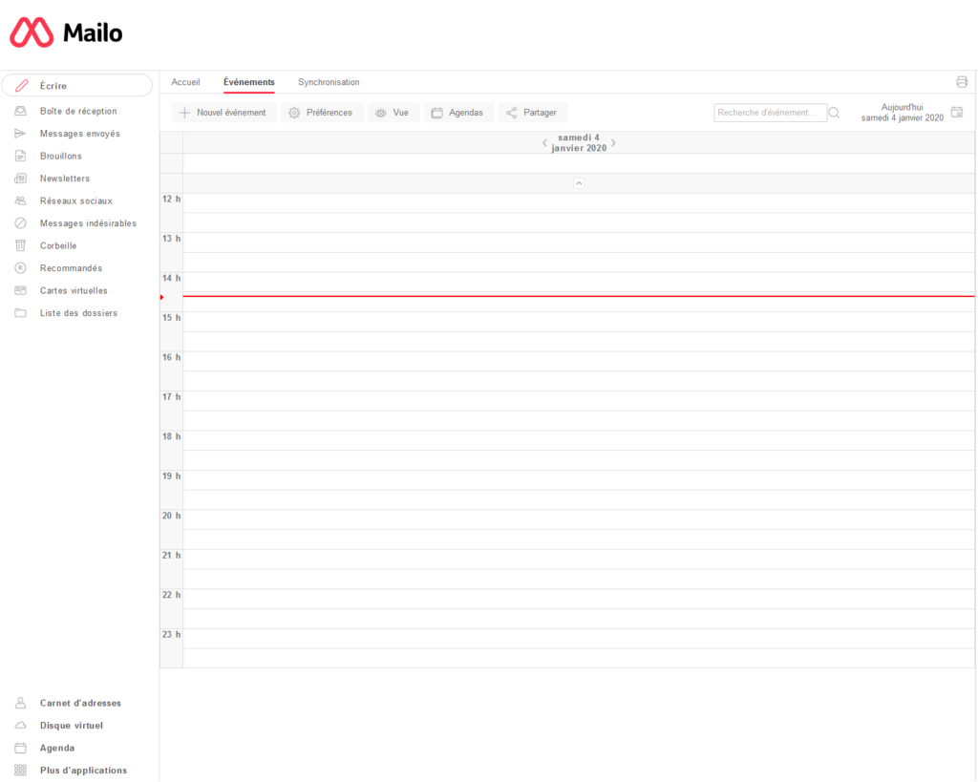Image resolution: width=978 pixels, height=782 pixels.
Task: Click the search magnifier icon
Action: [x=834, y=113]
